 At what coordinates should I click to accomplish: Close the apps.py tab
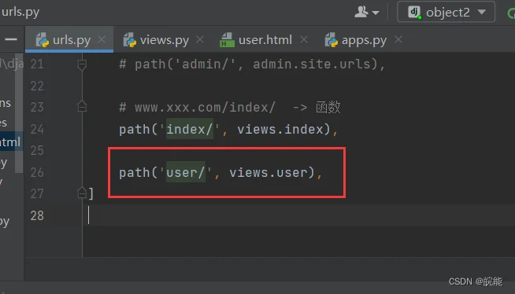pyautogui.click(x=398, y=39)
